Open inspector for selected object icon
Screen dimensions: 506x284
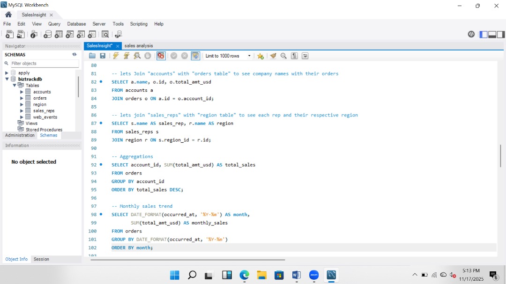(34, 34)
